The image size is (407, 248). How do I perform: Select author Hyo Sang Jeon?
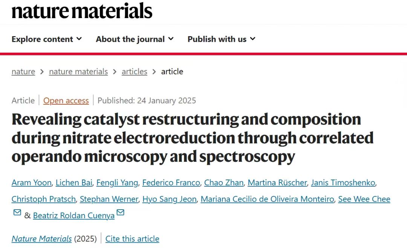point(170,199)
